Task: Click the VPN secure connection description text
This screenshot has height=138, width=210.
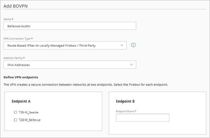Action: coord(85,84)
